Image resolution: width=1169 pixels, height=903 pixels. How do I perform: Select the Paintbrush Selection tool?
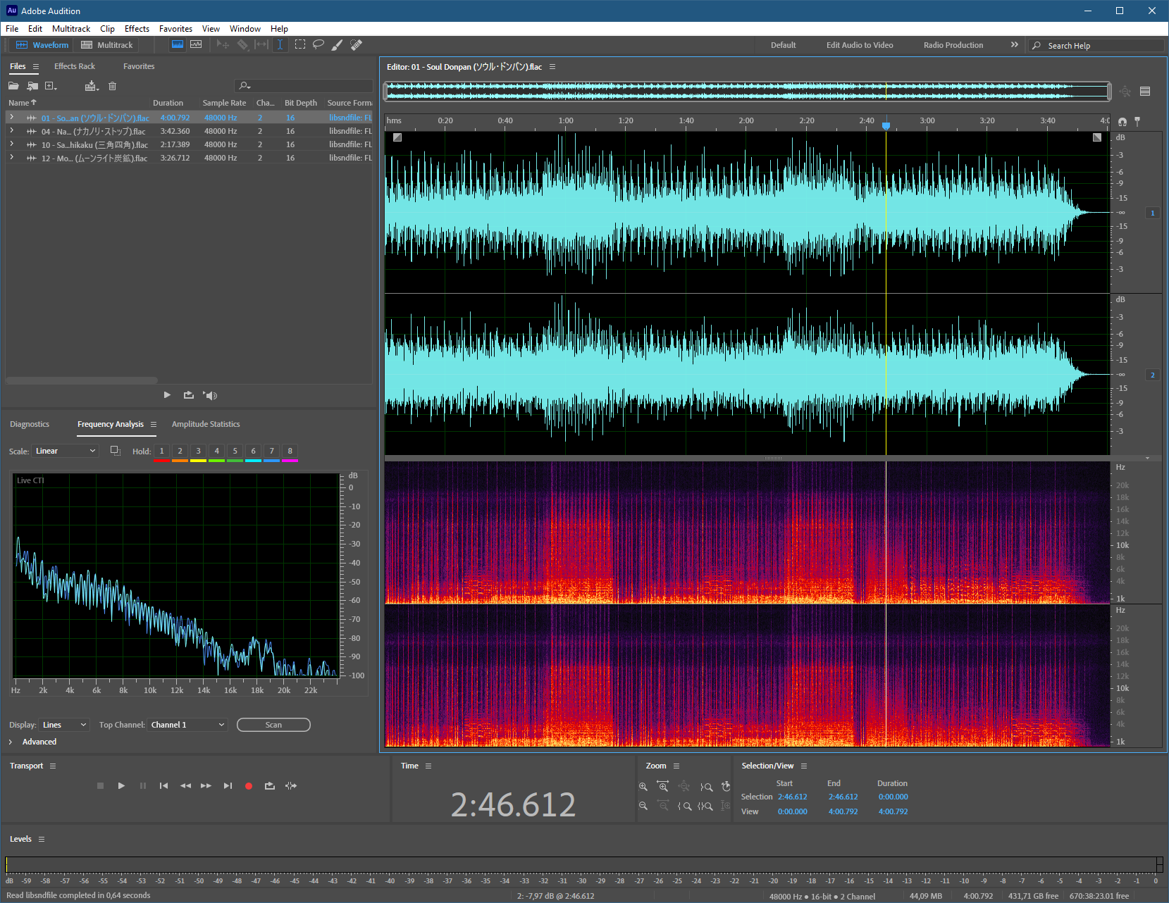(338, 44)
